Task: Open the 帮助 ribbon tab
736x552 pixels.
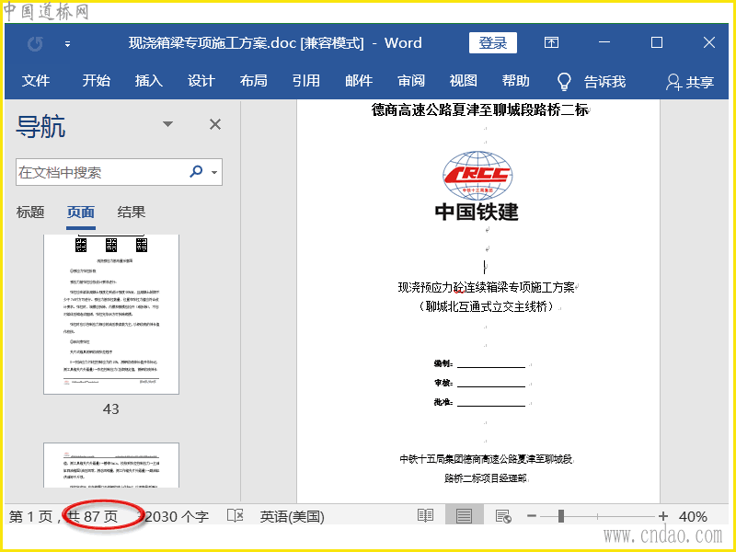Action: point(516,81)
